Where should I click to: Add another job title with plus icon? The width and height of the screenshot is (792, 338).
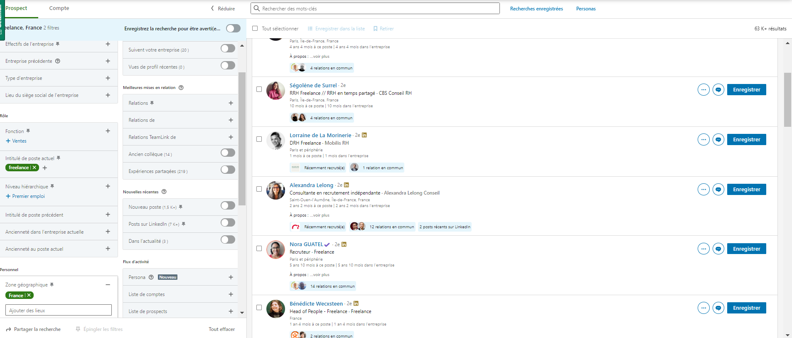pos(45,168)
